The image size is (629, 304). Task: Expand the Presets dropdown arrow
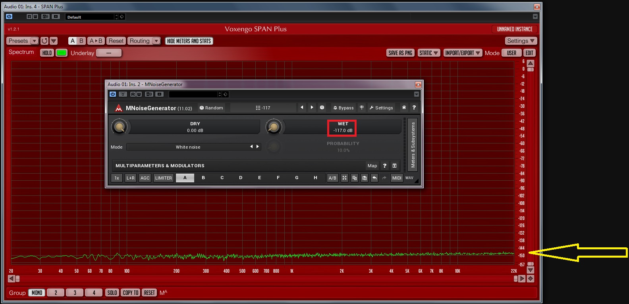click(35, 41)
